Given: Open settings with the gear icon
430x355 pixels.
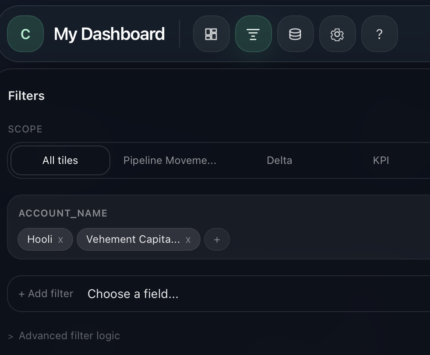Looking at the screenshot, I should (x=337, y=34).
